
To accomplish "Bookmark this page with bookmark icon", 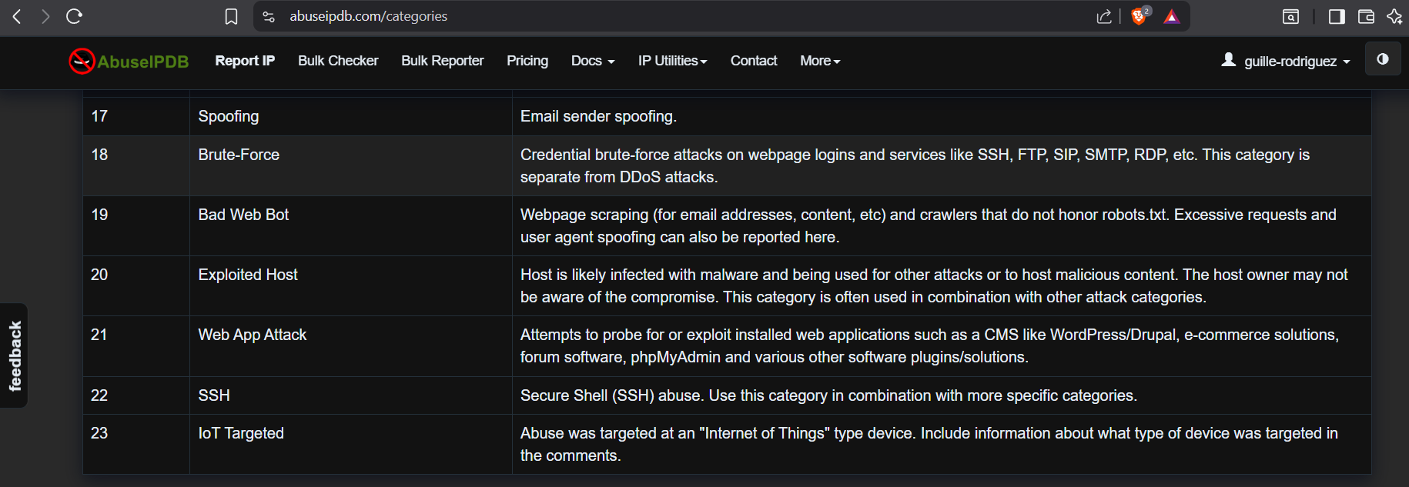I will coord(231,16).
